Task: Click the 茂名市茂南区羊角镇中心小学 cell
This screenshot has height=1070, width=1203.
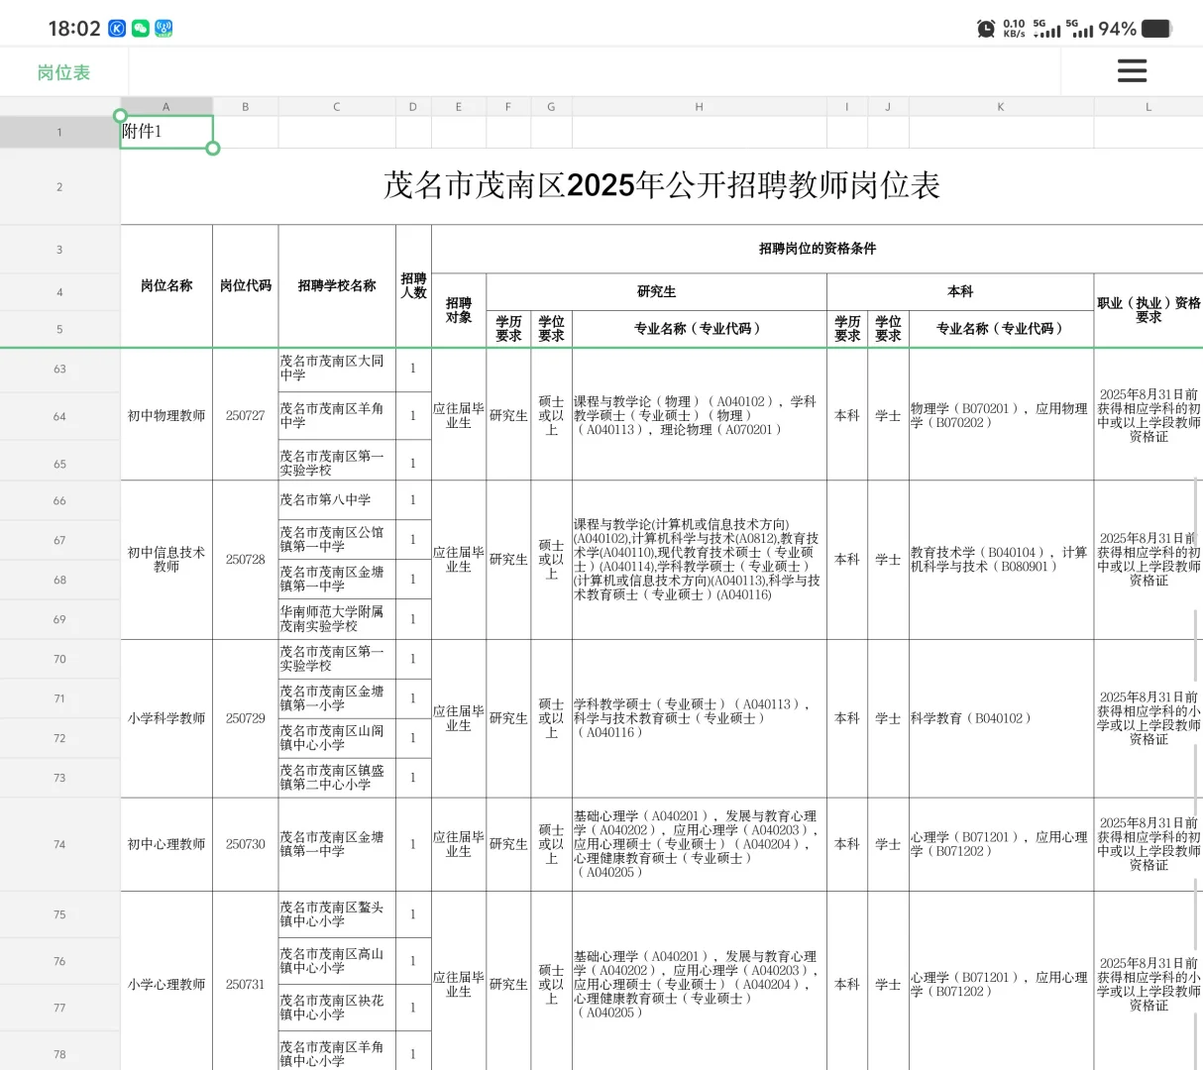Action: 337,1052
